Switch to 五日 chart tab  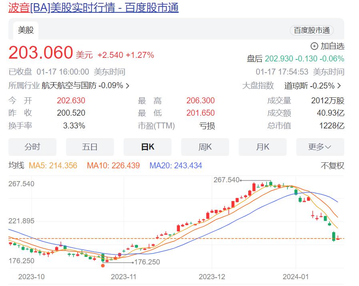tap(90, 147)
